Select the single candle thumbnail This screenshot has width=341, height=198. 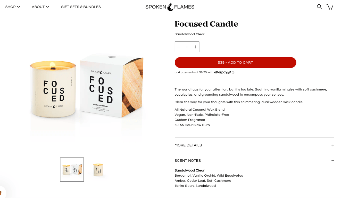pyautogui.click(x=98, y=169)
